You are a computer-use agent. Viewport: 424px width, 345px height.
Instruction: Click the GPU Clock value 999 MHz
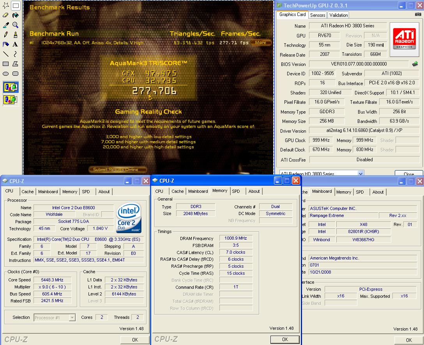point(321,140)
